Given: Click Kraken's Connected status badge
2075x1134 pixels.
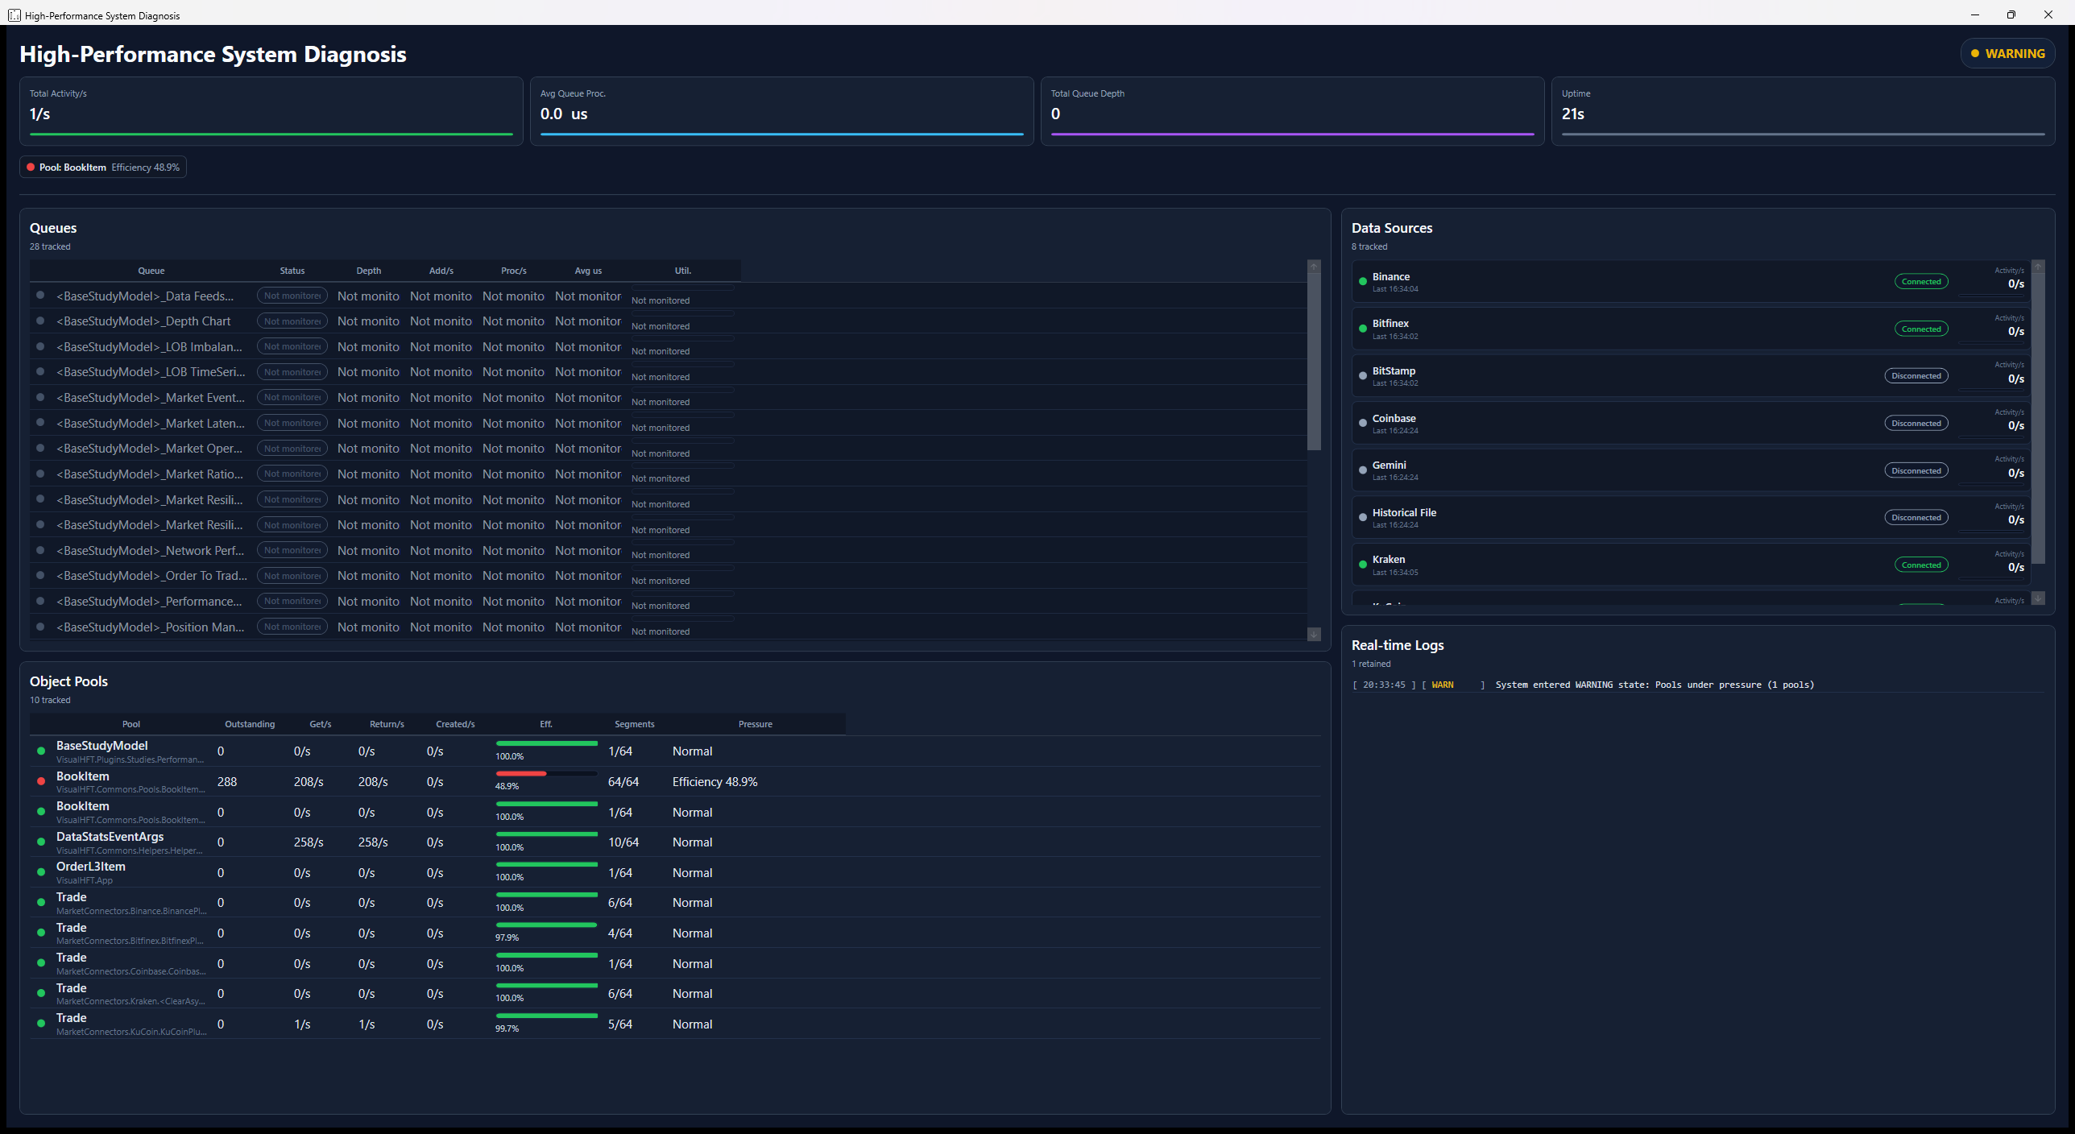Looking at the screenshot, I should pos(1921,565).
